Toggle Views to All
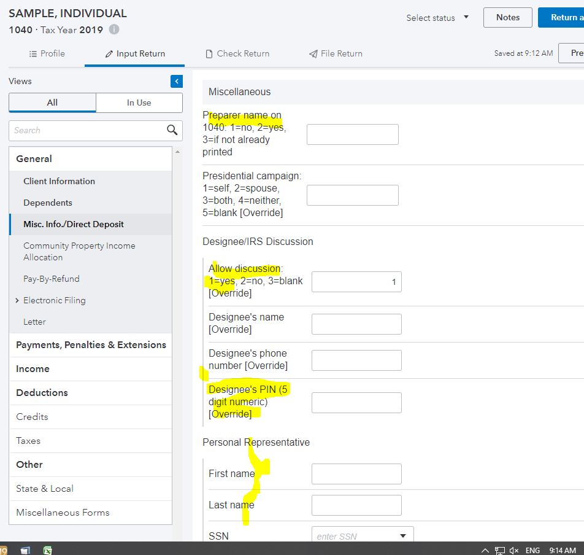The image size is (584, 555). pyautogui.click(x=52, y=103)
